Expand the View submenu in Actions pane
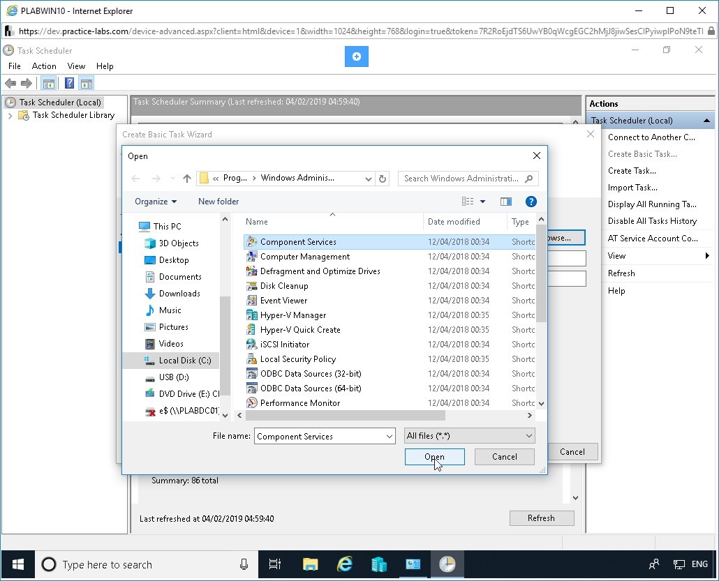719x581 pixels. click(x=707, y=256)
